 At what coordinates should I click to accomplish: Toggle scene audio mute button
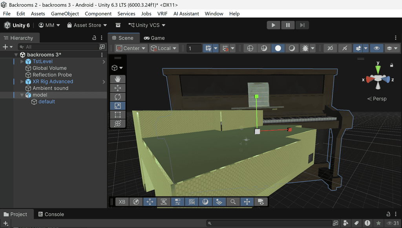coord(345,48)
